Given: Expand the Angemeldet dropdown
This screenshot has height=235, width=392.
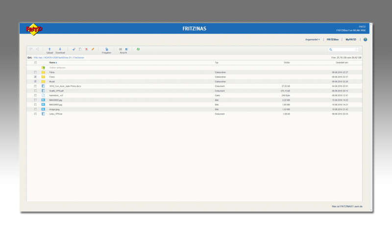Looking at the screenshot, I should [x=312, y=40].
